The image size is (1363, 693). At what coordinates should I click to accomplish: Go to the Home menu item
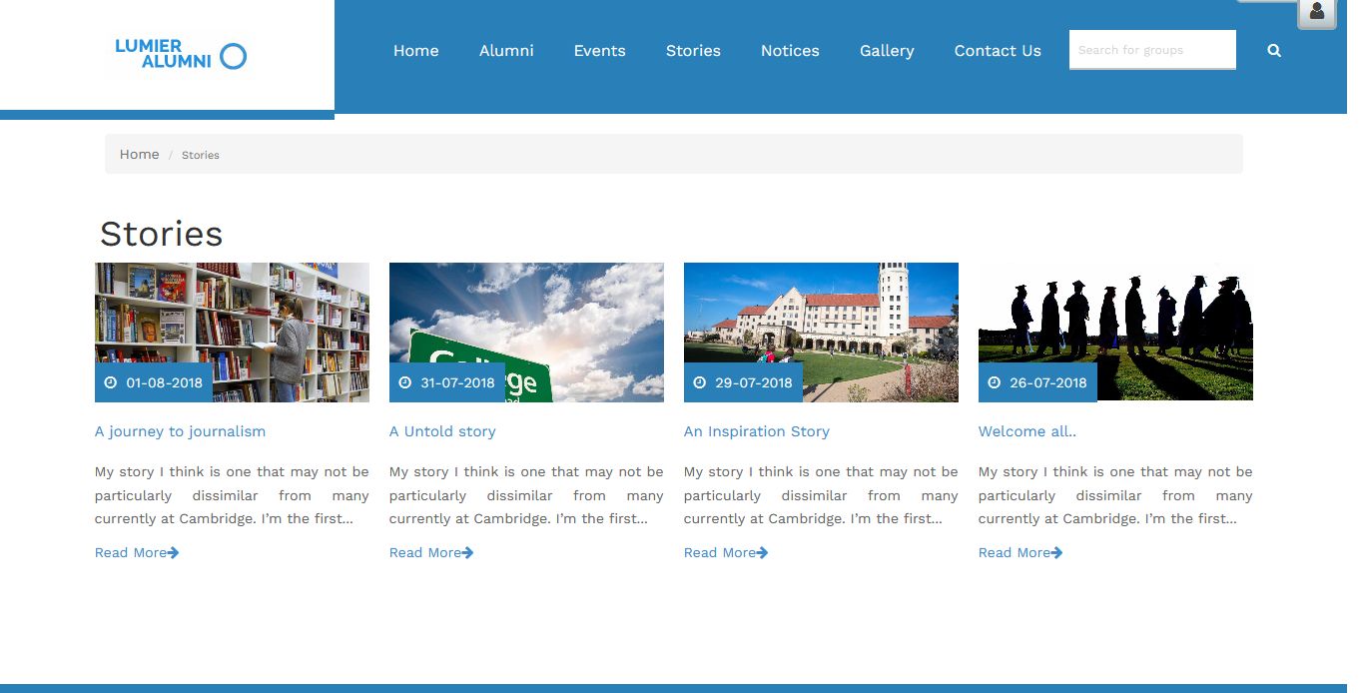(x=415, y=51)
